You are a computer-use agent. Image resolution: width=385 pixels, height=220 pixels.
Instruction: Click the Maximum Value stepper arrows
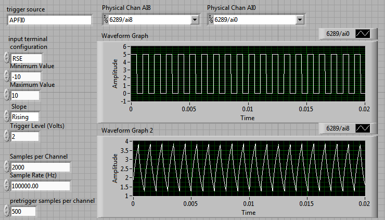tap(7, 95)
